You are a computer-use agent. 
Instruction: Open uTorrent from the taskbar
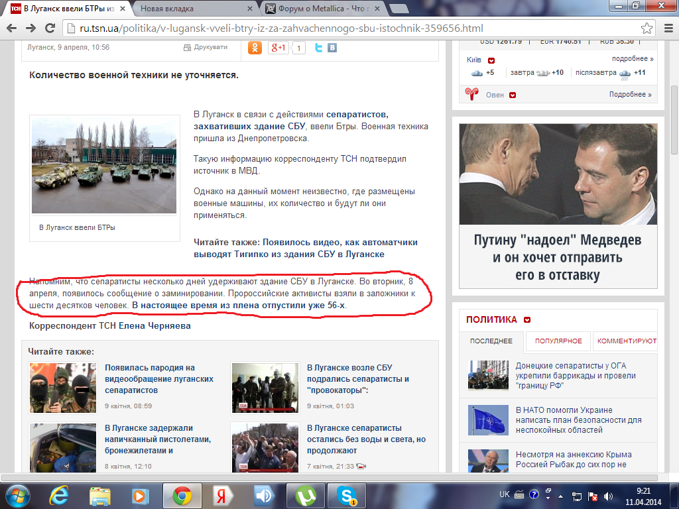coord(306,494)
